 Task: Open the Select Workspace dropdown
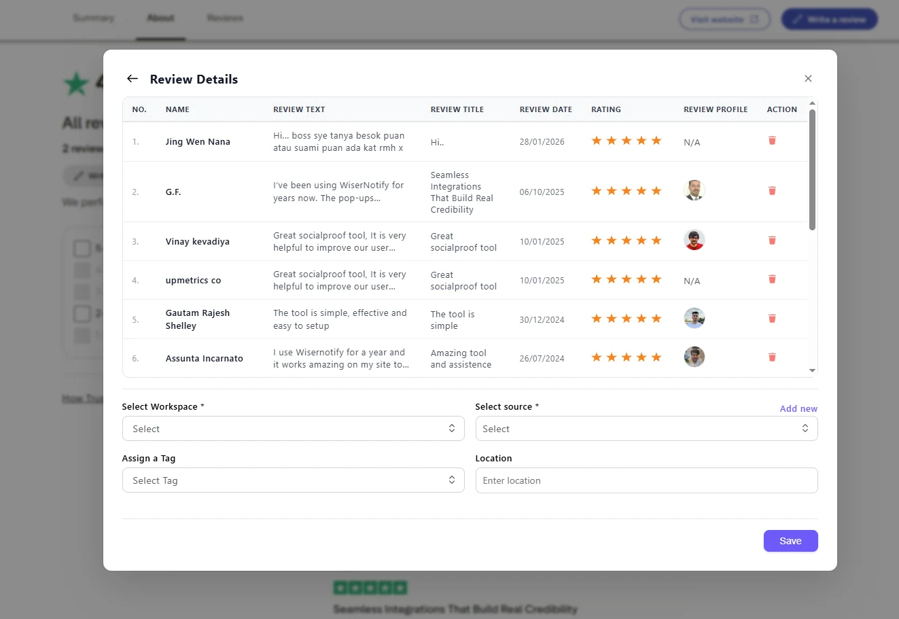pos(293,429)
